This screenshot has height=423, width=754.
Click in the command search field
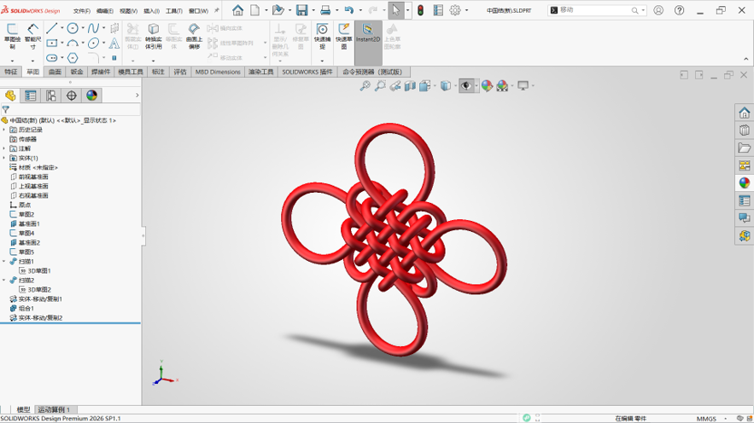[x=596, y=10]
